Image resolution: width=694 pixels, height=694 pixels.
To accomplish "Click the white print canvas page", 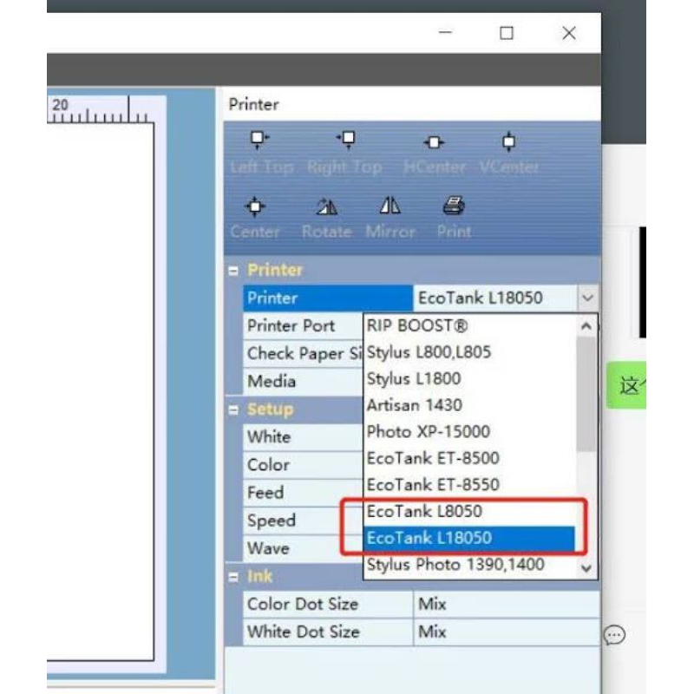I will point(100,391).
